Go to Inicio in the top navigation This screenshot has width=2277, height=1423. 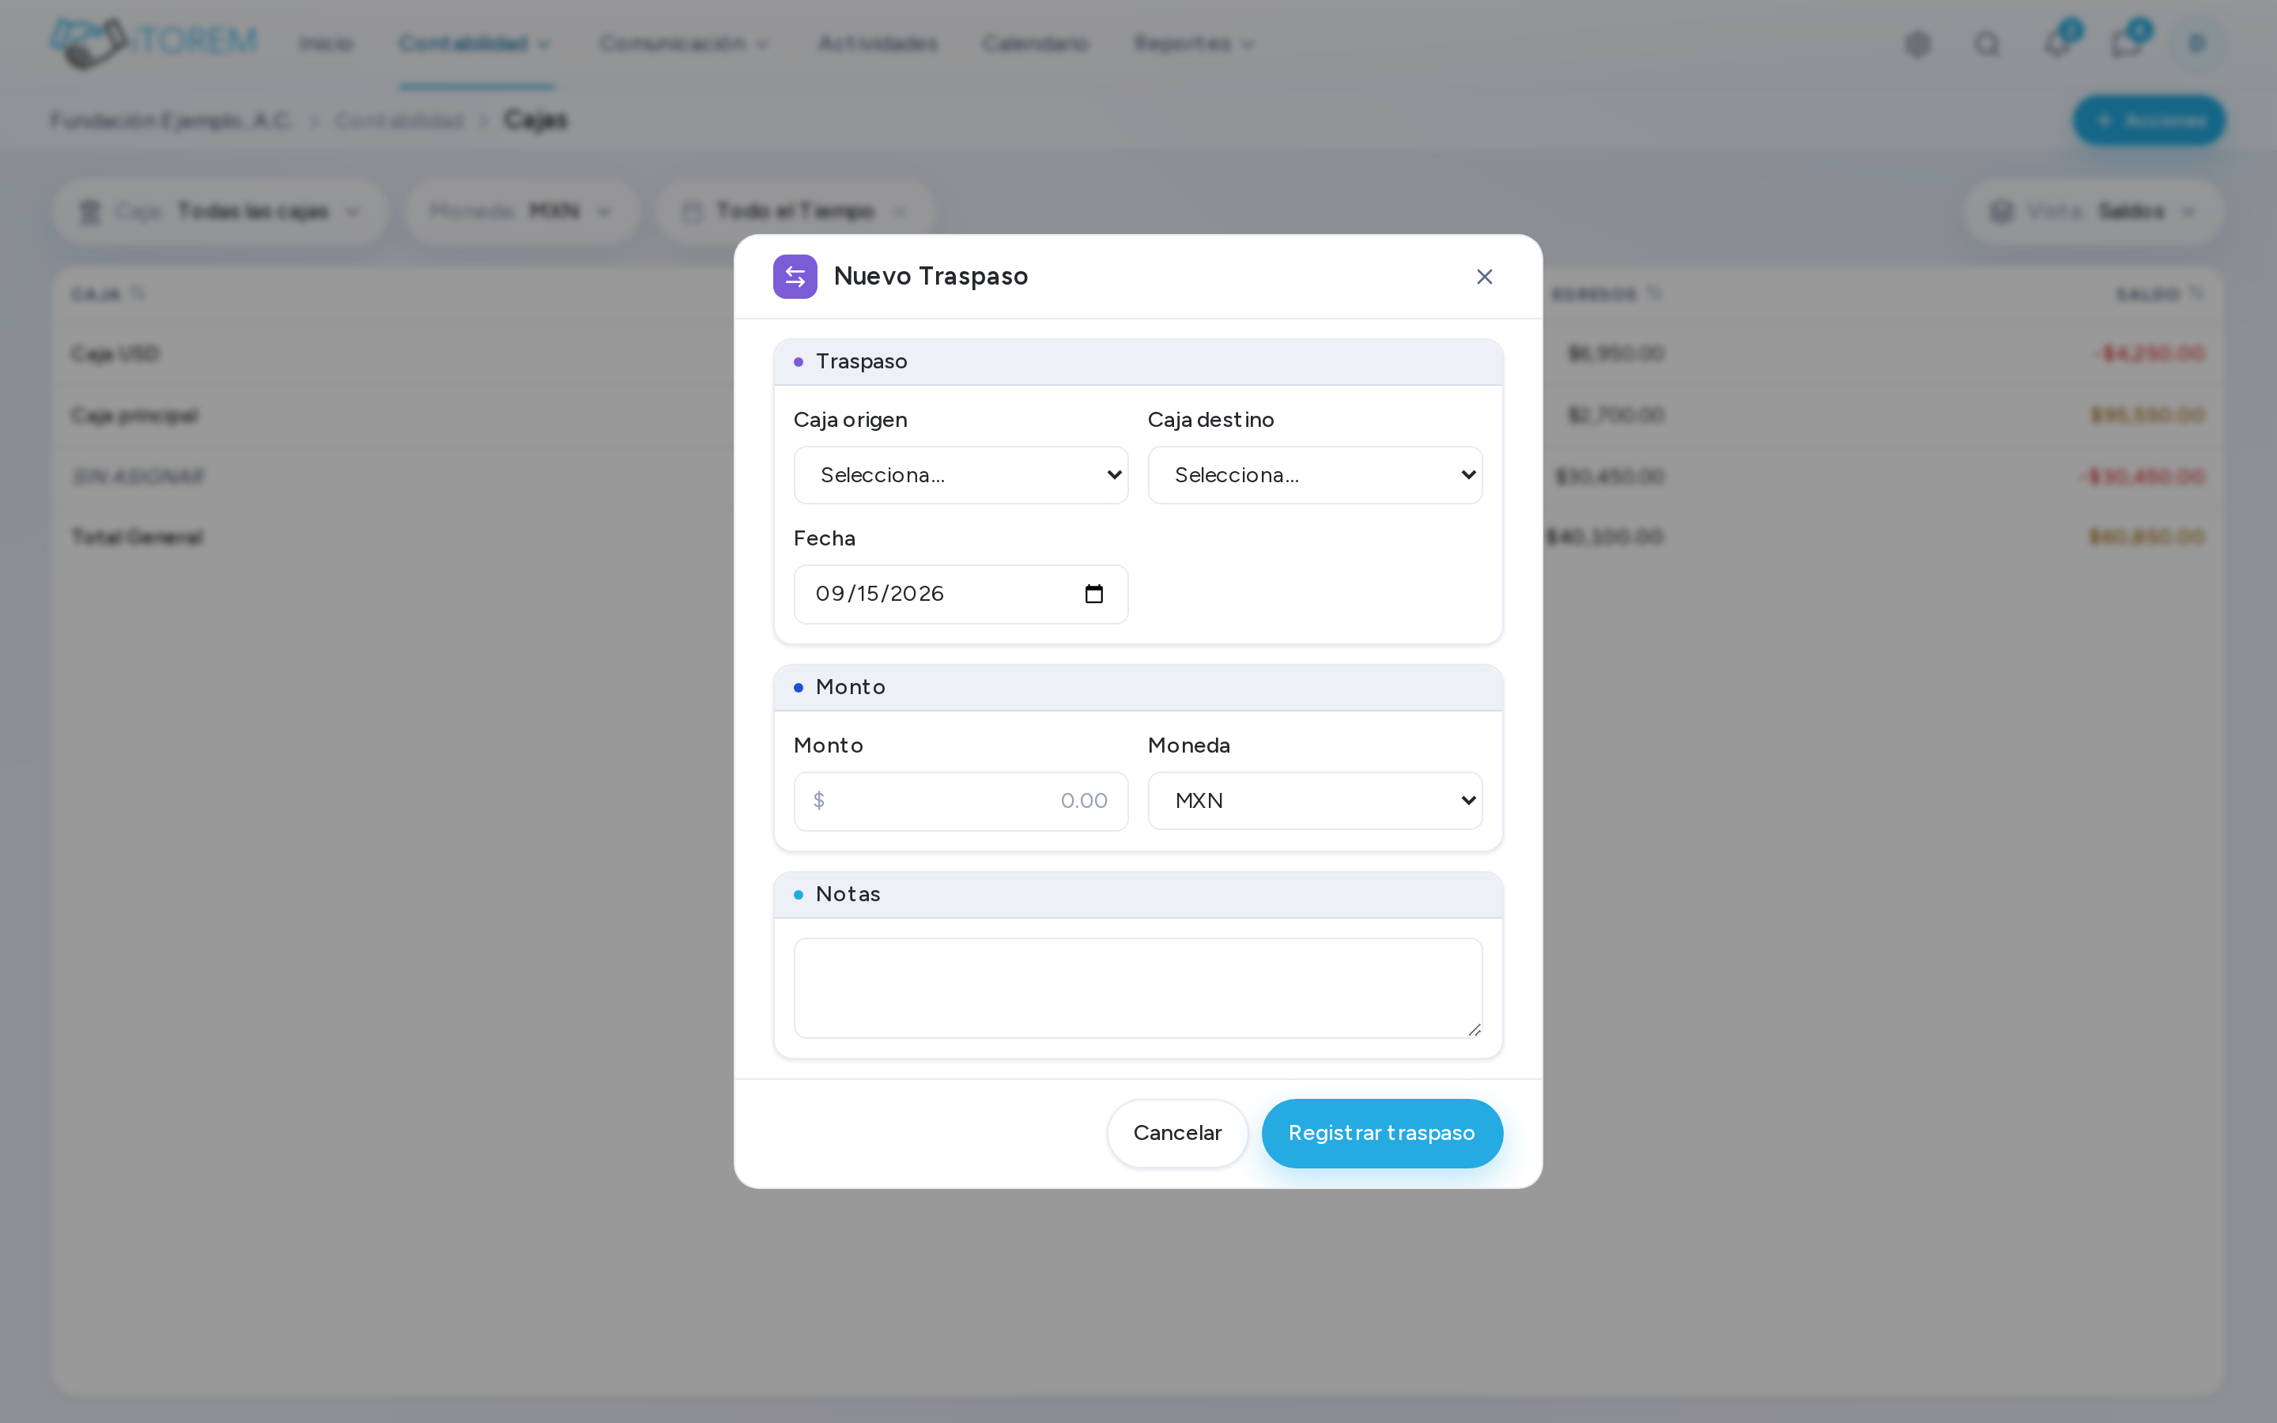coord(327,43)
